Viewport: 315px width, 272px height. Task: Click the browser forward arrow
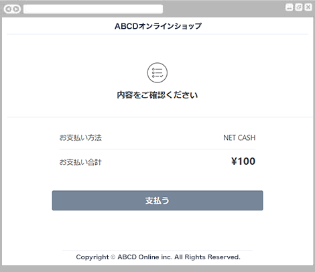16,9
